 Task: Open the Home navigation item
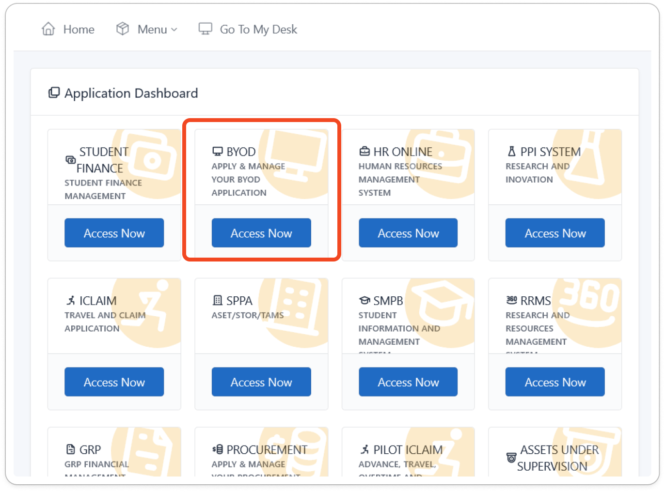[x=79, y=30]
